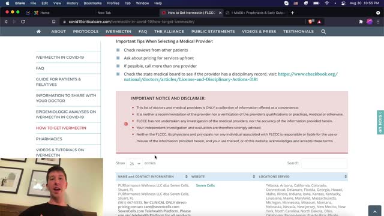Click the browser address bar URL

[x=131, y=22]
